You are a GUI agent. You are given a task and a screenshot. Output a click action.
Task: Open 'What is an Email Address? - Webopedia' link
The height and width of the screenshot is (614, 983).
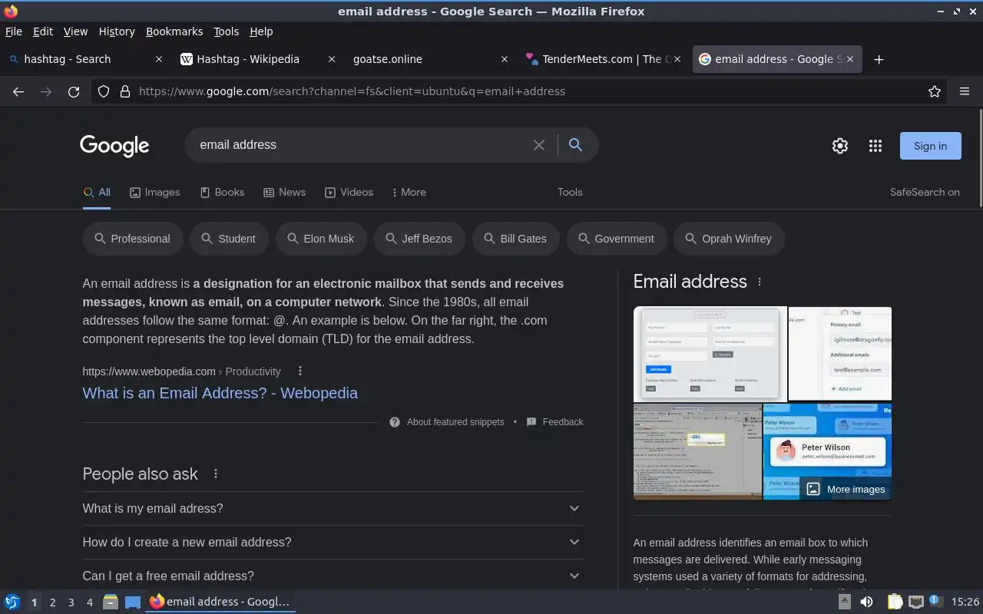(220, 393)
